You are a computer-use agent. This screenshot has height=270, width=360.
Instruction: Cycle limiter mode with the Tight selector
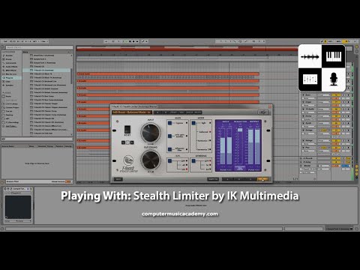point(193,123)
